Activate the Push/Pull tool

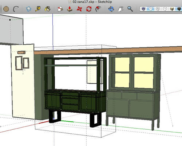click(x=70, y=9)
